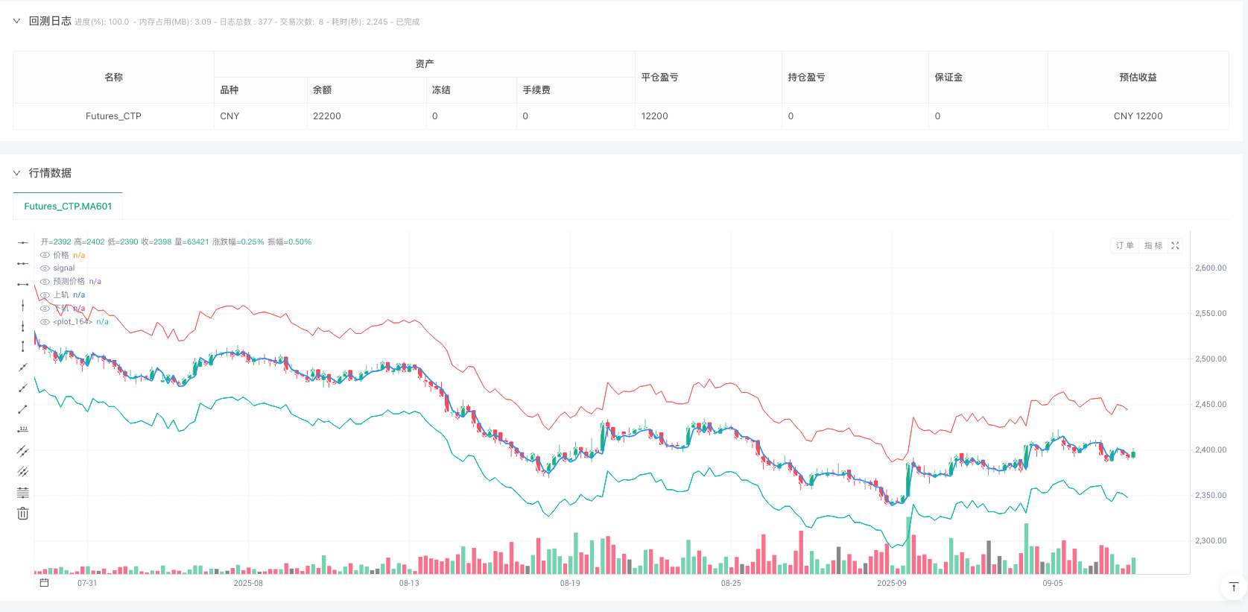Switch to the Futures_CTP.MA601 tab
1248x612 pixels.
[68, 206]
